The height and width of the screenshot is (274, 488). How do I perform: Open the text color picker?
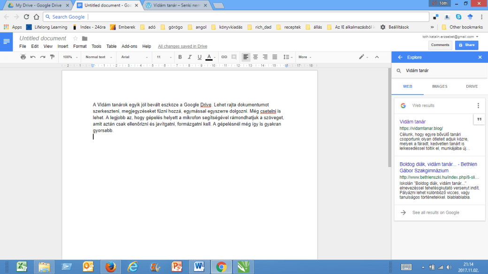pyautogui.click(x=209, y=57)
